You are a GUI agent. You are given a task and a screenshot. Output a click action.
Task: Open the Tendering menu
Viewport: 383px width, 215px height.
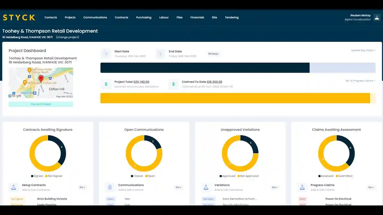tap(232, 17)
